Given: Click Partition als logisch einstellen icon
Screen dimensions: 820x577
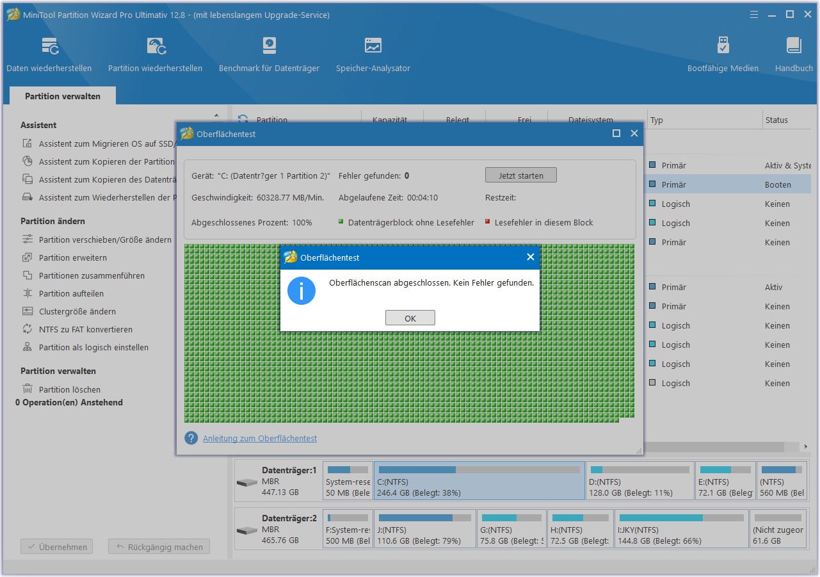Looking at the screenshot, I should coord(28,347).
